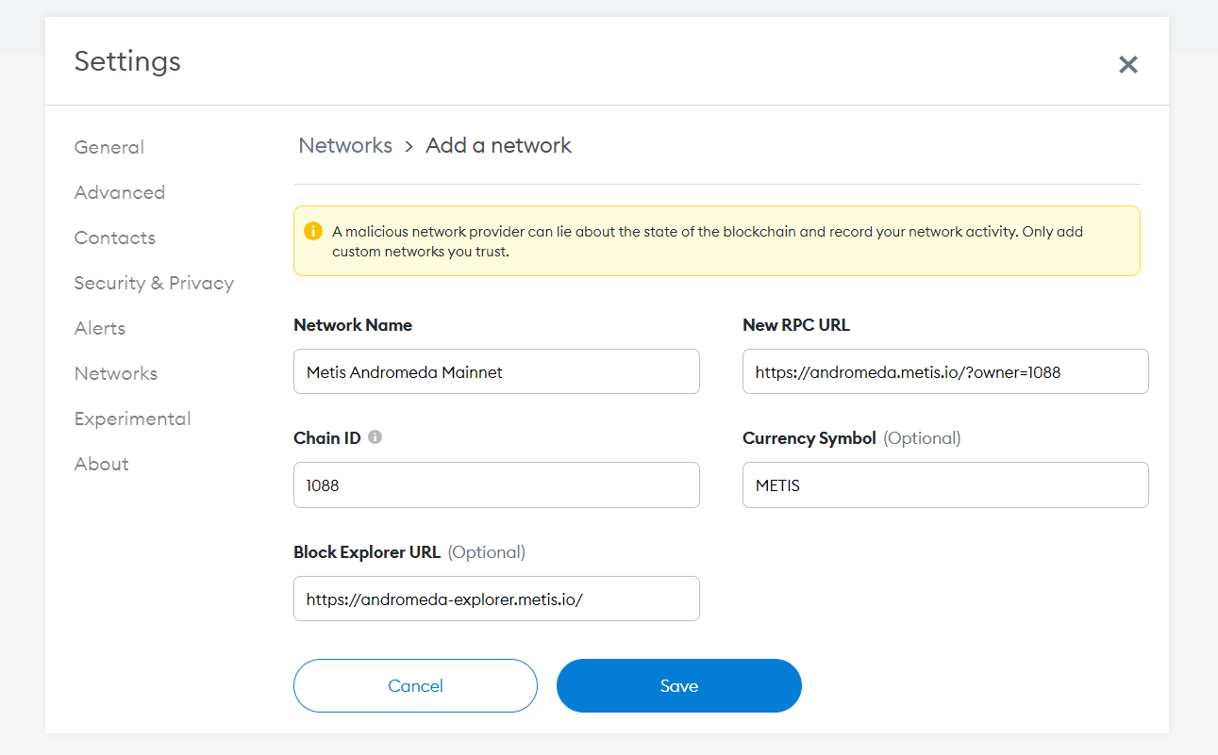
Task: Cancel adding the network
Action: coord(415,685)
